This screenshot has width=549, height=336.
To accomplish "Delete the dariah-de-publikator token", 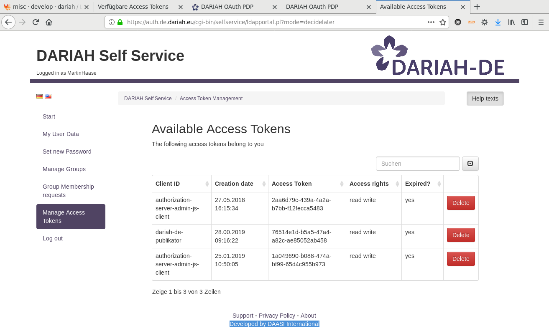I will (461, 235).
